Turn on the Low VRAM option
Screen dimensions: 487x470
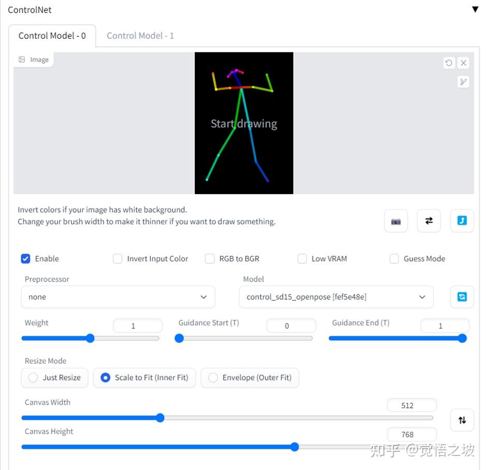302,259
